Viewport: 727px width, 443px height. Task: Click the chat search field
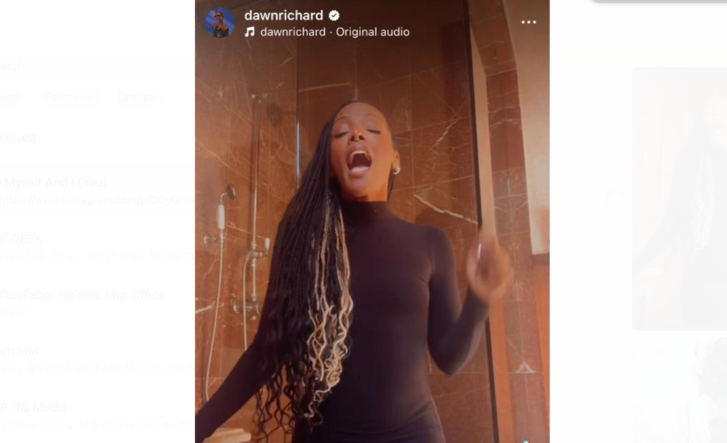click(93, 66)
